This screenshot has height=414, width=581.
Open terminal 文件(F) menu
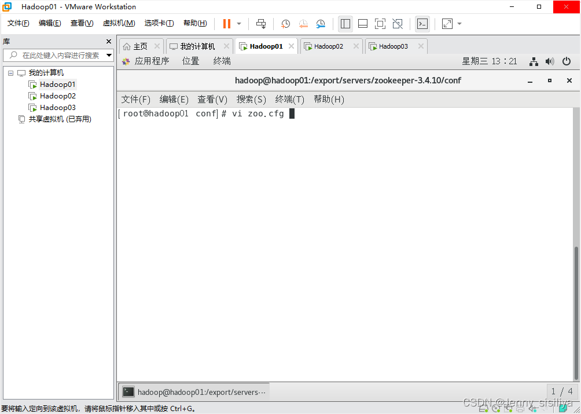(135, 100)
